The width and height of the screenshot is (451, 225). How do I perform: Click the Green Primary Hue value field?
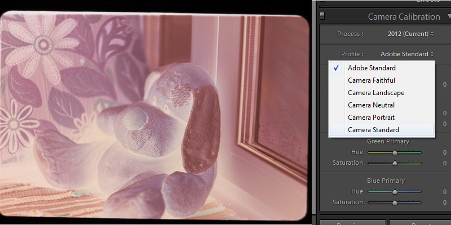coord(445,152)
